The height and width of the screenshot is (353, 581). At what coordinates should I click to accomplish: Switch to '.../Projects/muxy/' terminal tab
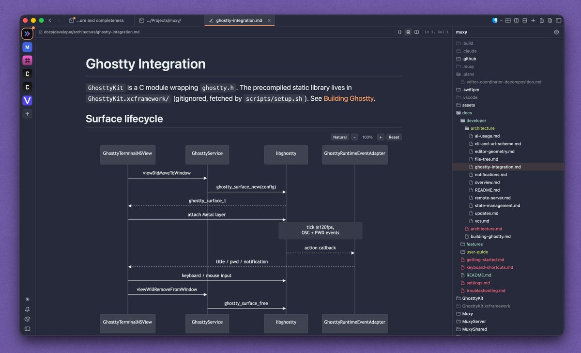coord(169,20)
